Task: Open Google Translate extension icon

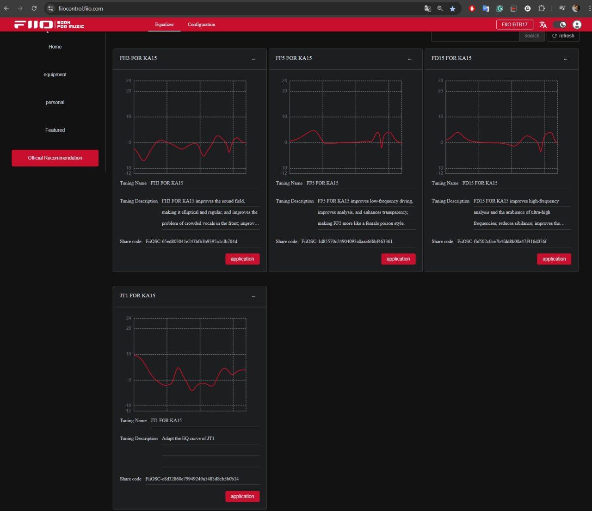Action: (486, 8)
